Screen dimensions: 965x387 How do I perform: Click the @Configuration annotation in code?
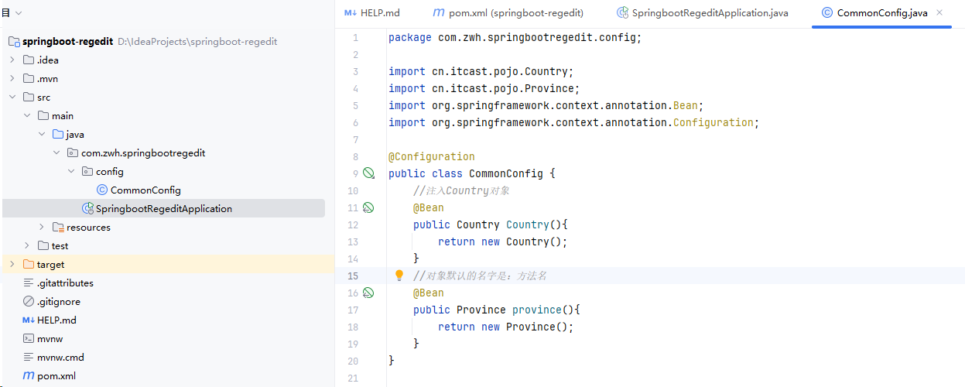tap(432, 156)
